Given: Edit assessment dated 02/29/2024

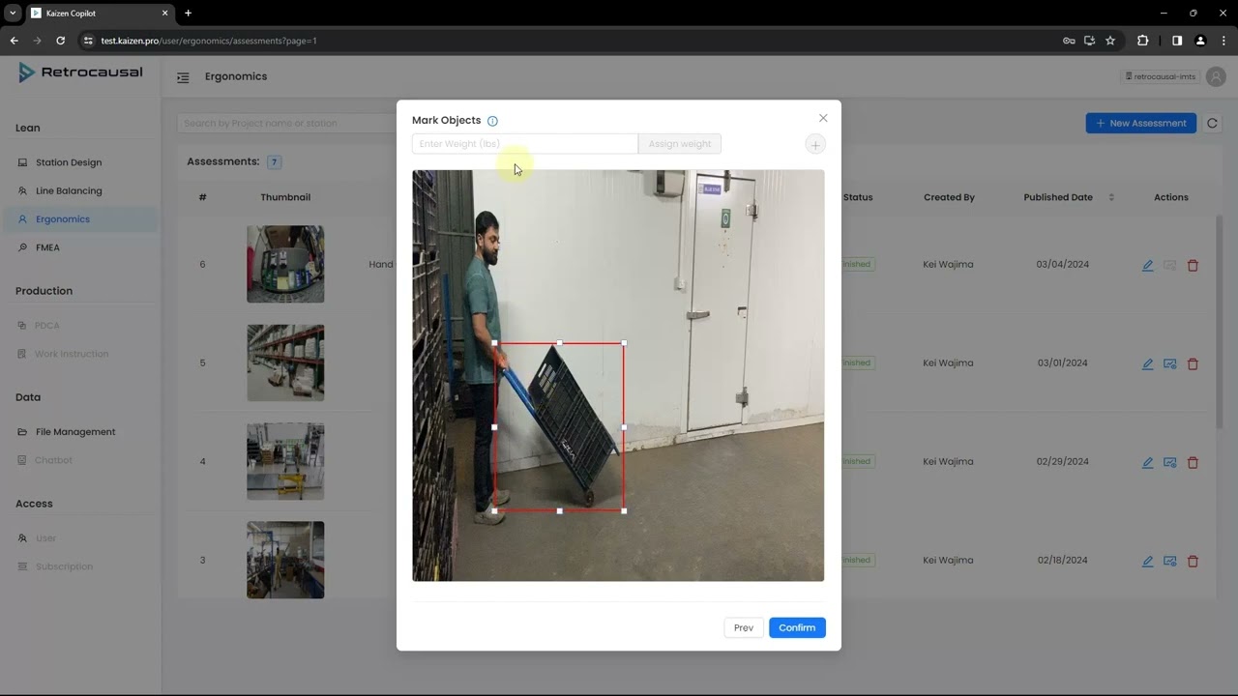Looking at the screenshot, I should point(1147,462).
